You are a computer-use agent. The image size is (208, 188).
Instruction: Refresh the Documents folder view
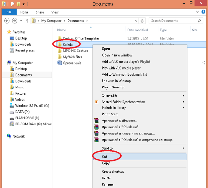(142, 21)
